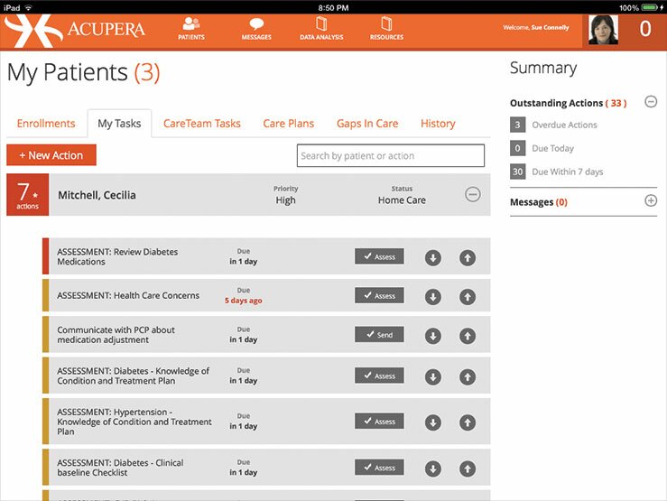
Task: Move Health Care Concerns task up
Action: pyautogui.click(x=467, y=296)
